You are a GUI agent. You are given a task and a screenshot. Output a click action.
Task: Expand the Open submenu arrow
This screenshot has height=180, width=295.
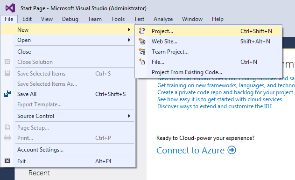coord(129,40)
